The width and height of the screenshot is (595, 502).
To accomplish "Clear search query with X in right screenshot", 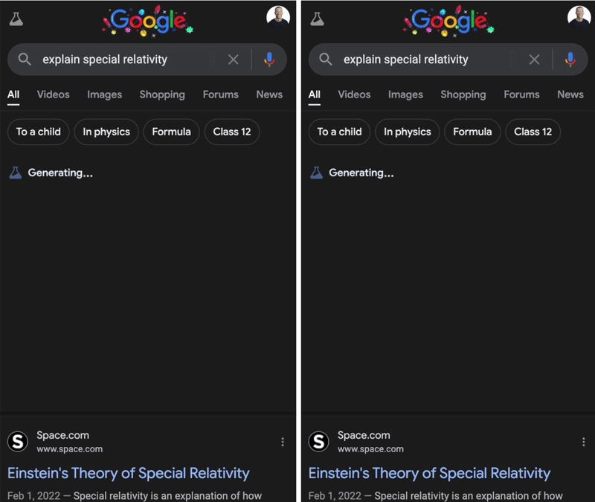I will (x=534, y=59).
